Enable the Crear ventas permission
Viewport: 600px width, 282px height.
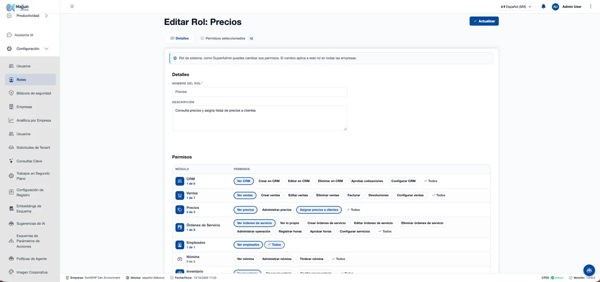pyautogui.click(x=270, y=195)
